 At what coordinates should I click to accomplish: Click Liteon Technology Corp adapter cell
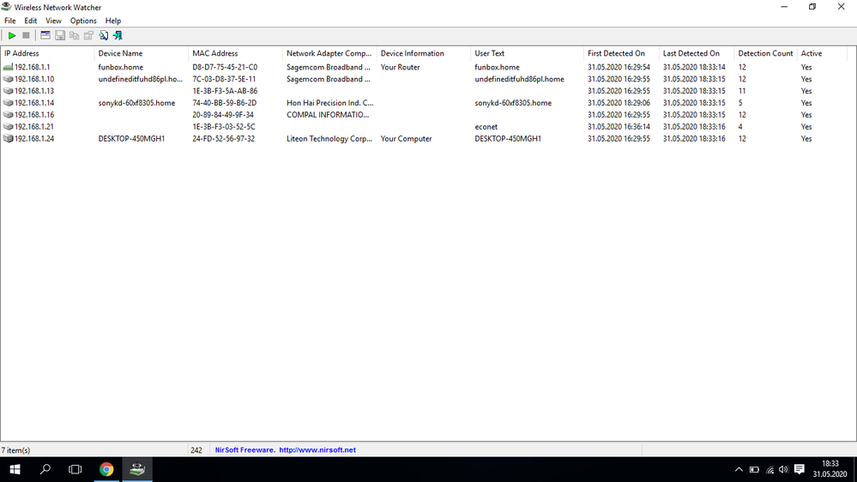point(329,139)
